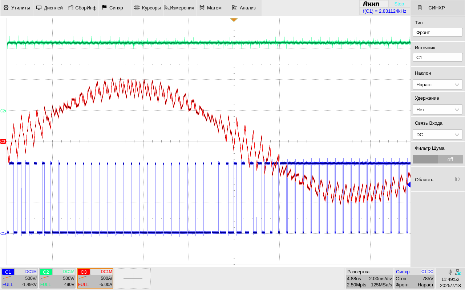Click the add channel plus box
The height and width of the screenshot is (290, 465).
(133, 278)
